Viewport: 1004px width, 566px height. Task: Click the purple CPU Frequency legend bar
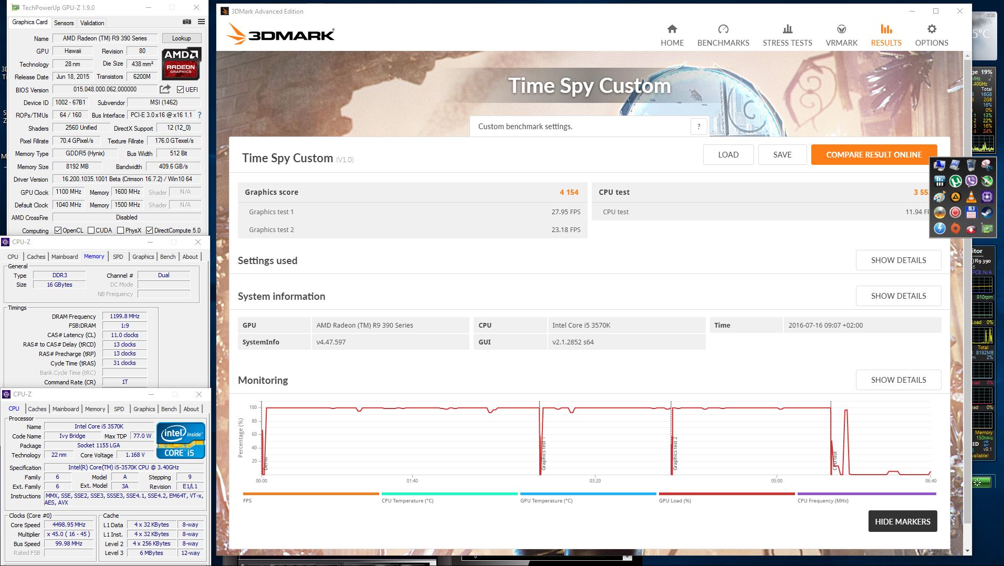tap(866, 494)
